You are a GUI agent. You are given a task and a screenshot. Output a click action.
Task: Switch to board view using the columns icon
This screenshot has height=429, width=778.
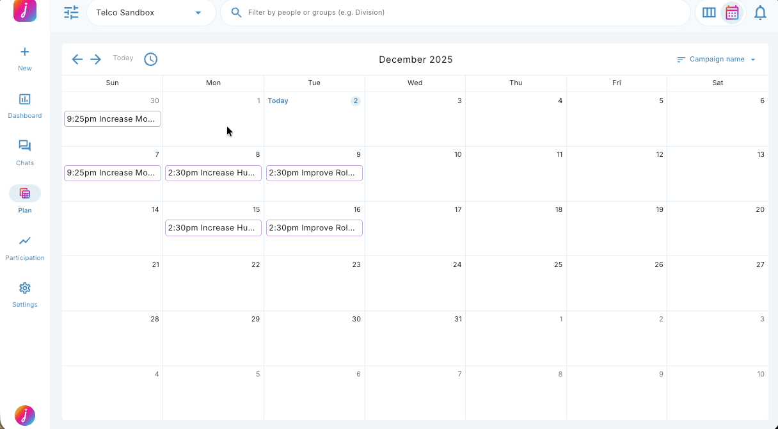[x=709, y=12]
